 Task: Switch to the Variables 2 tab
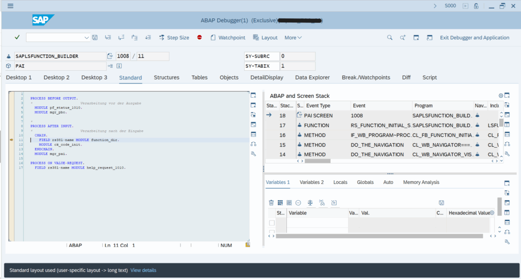pyautogui.click(x=312, y=182)
